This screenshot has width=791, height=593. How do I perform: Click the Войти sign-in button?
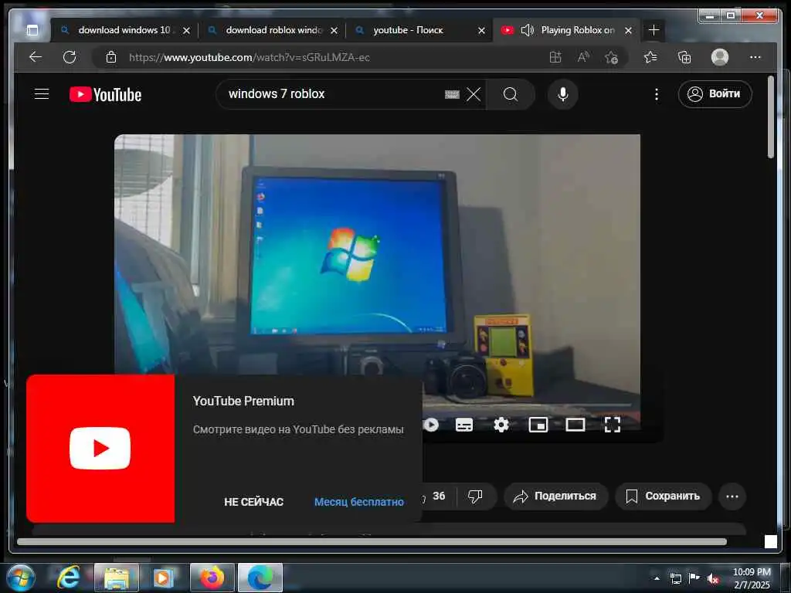click(715, 93)
